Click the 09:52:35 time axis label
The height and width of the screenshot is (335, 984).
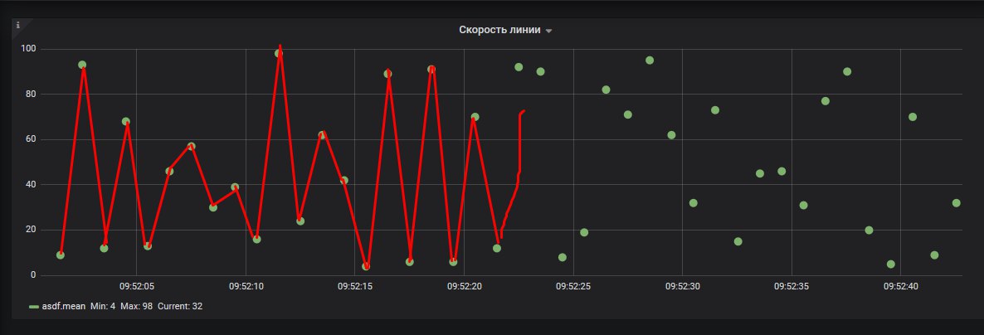(x=792, y=286)
